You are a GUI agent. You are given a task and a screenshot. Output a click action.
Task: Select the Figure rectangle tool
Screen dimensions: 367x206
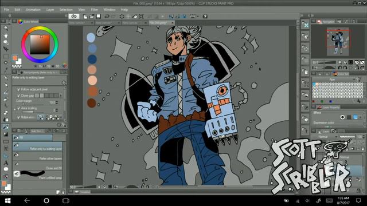coord(6,141)
